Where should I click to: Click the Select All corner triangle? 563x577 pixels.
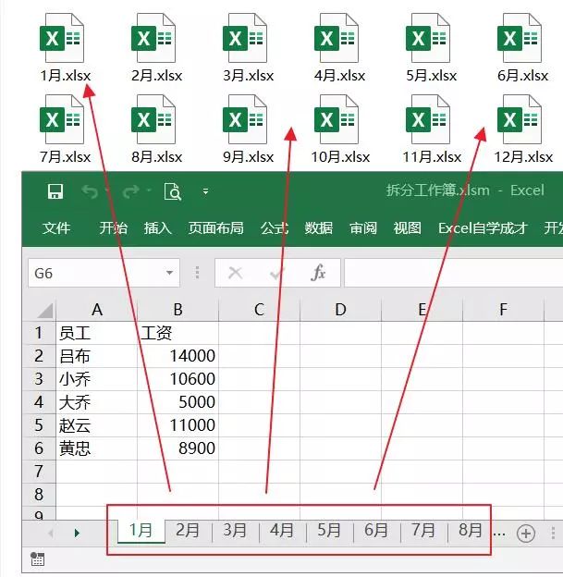click(45, 310)
